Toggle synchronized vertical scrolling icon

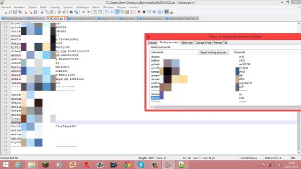pyautogui.click(x=95, y=12)
